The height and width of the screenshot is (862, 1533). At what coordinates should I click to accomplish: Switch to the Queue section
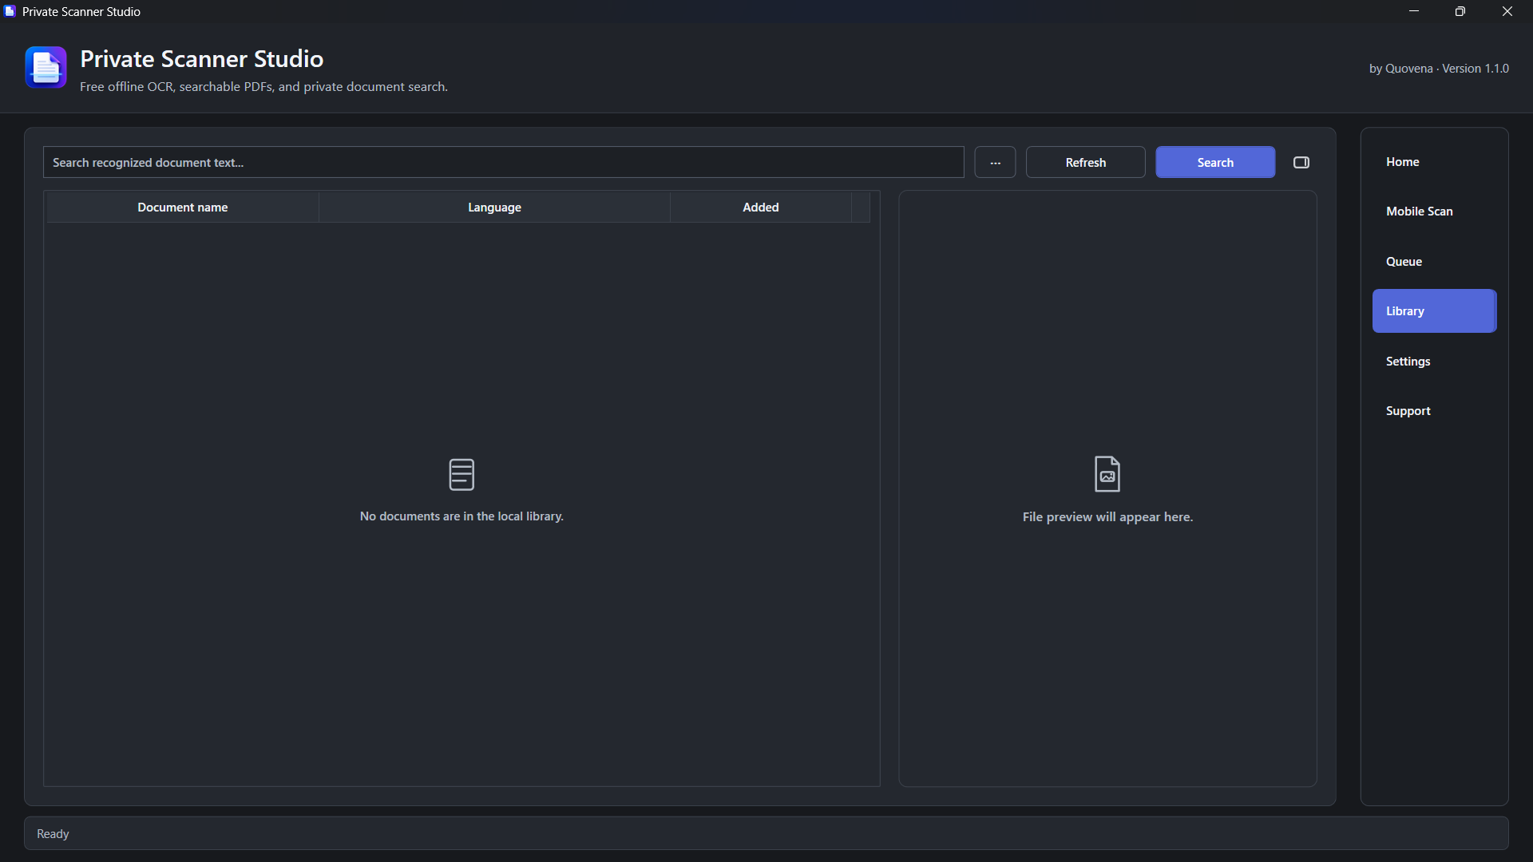tap(1434, 261)
